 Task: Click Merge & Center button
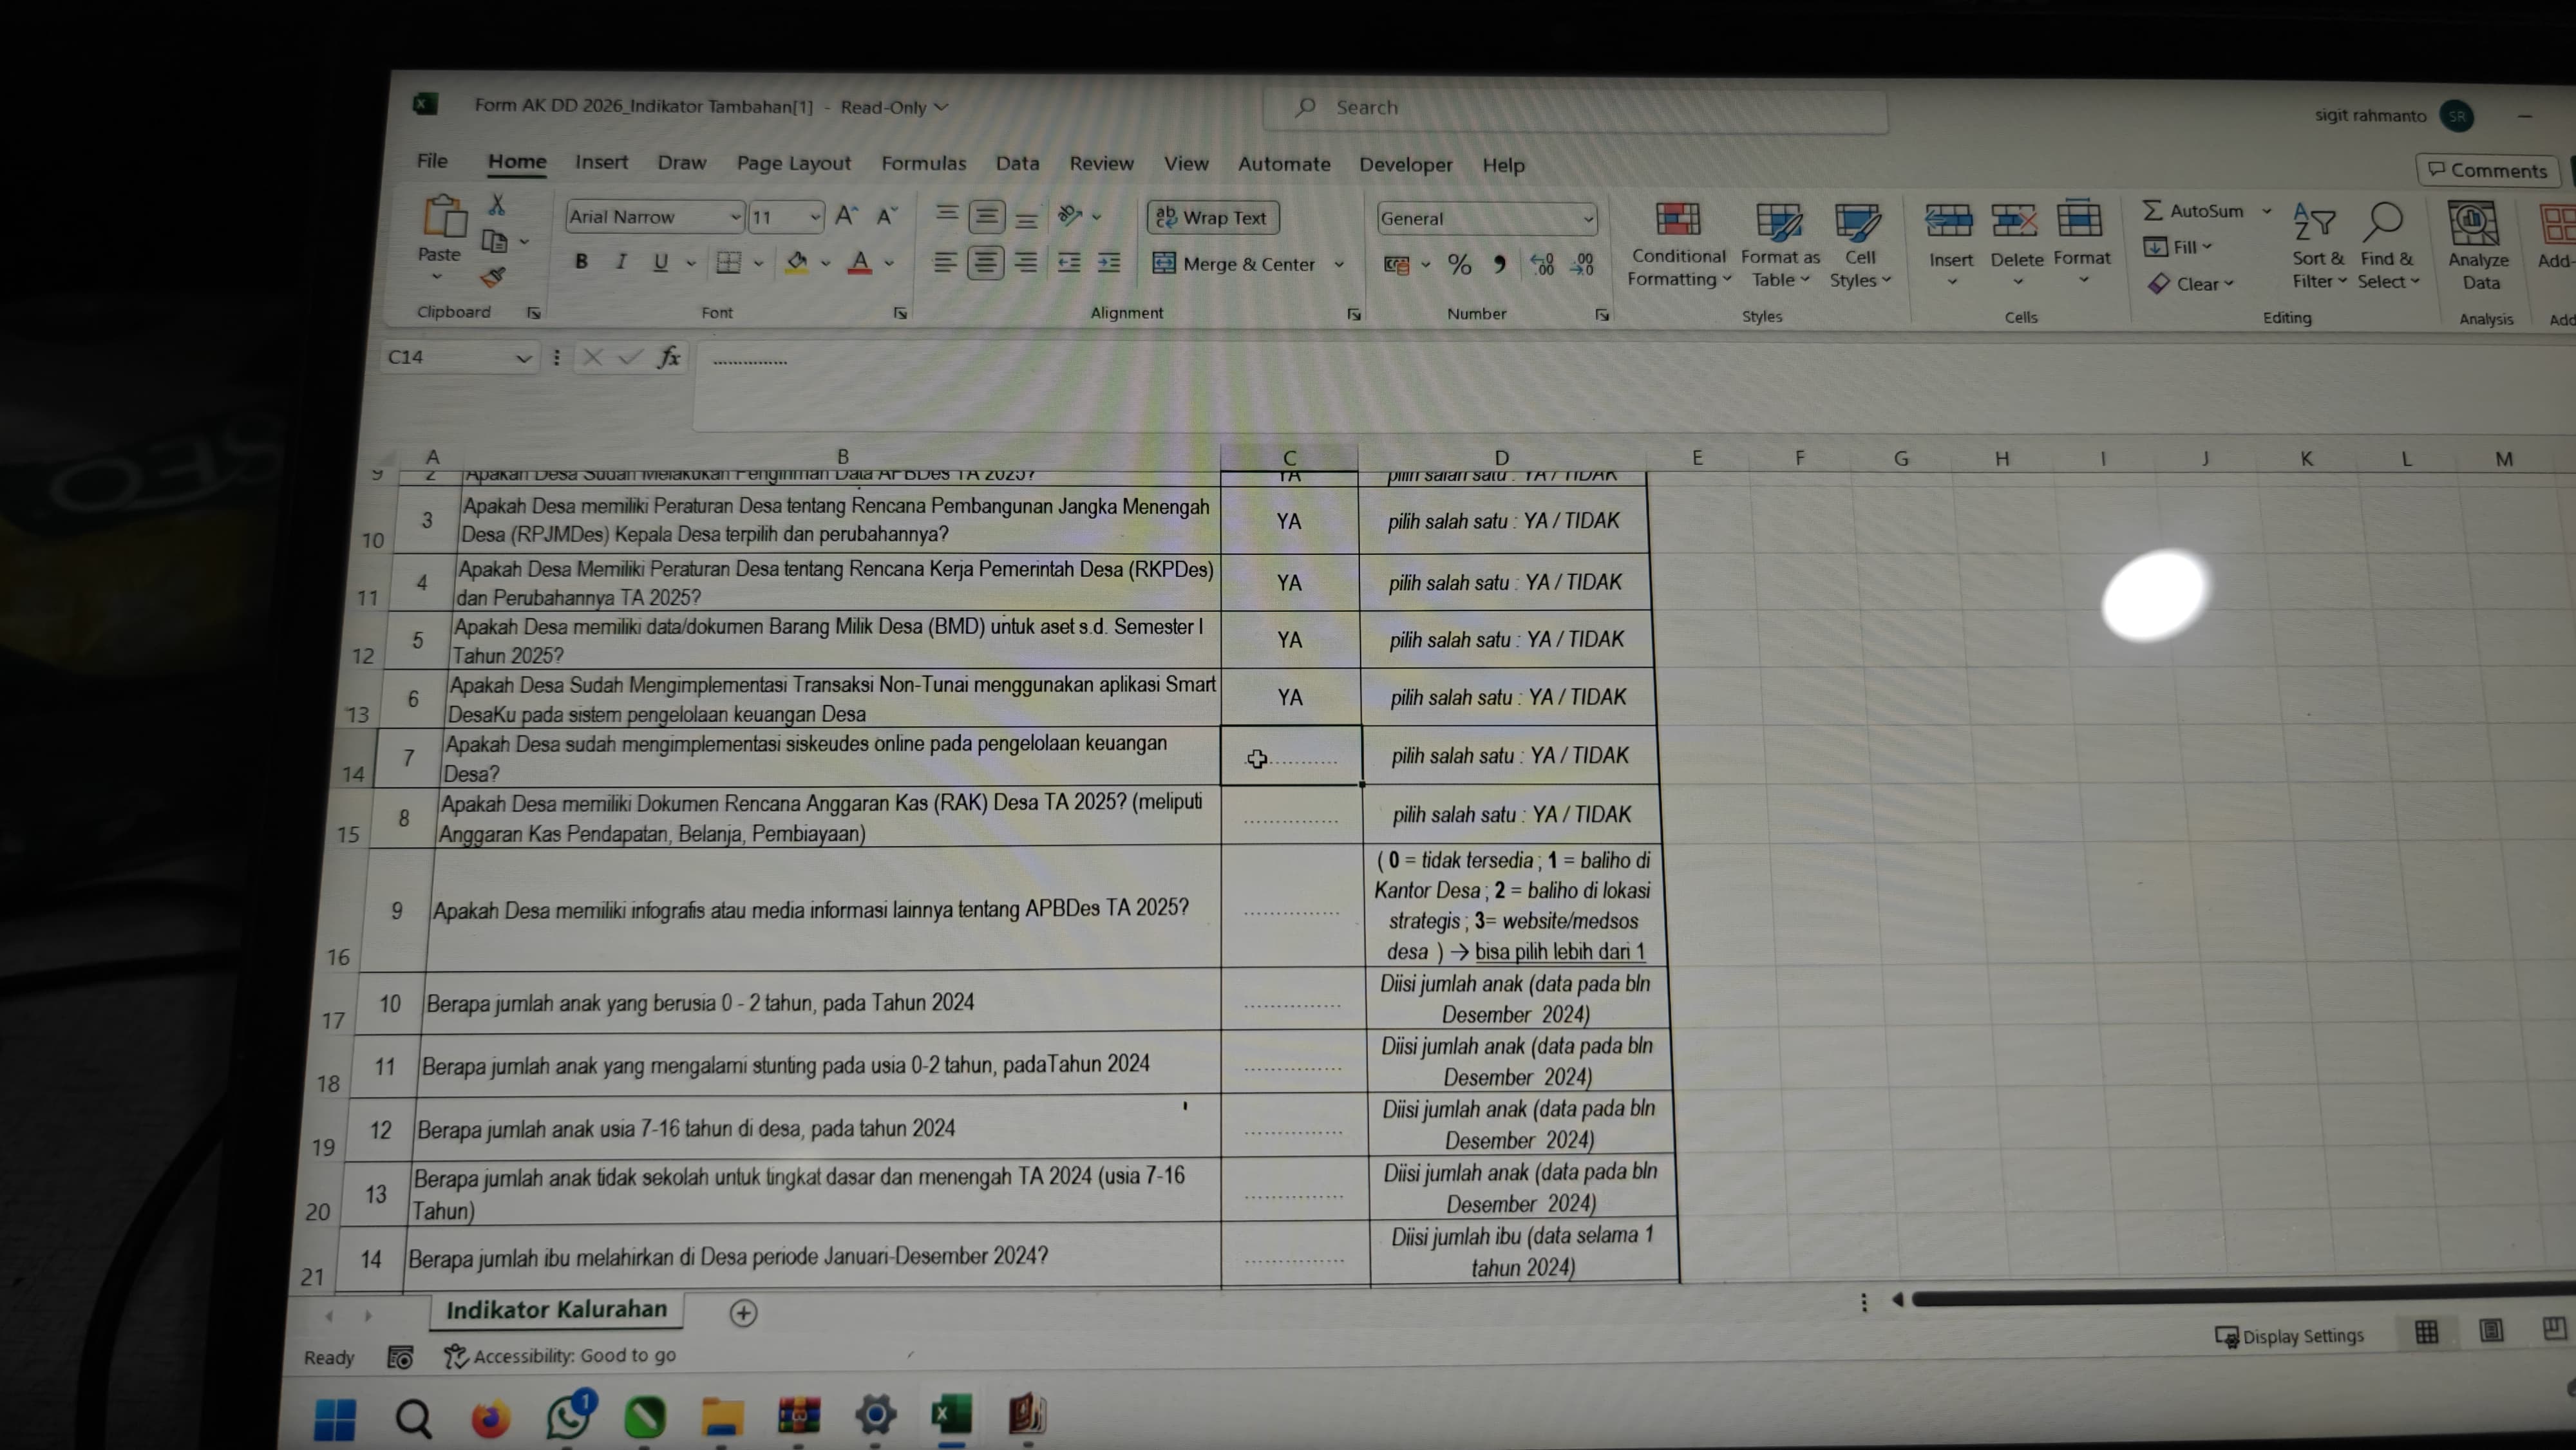(1234, 264)
